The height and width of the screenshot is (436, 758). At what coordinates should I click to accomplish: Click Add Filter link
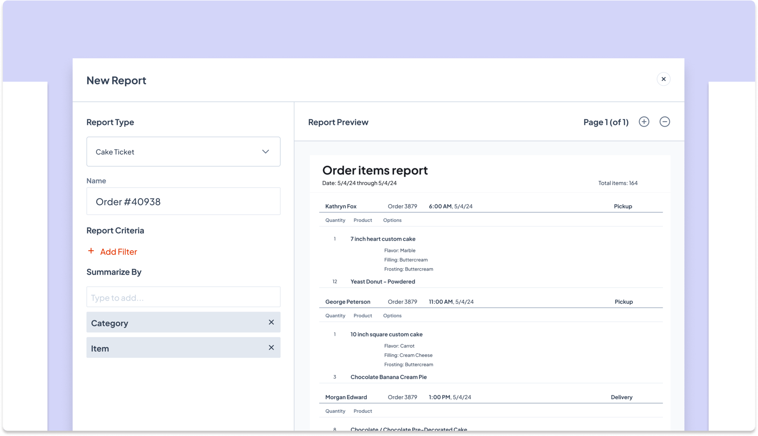[119, 252]
